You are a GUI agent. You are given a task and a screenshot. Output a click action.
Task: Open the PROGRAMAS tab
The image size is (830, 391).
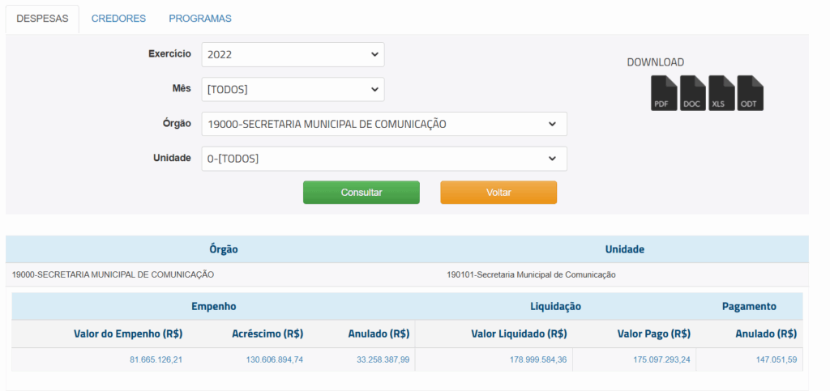click(x=200, y=18)
